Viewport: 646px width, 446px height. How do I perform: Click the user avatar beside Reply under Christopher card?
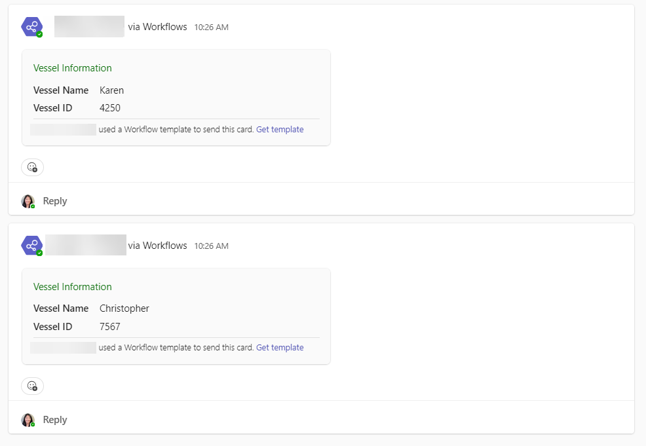(28, 420)
